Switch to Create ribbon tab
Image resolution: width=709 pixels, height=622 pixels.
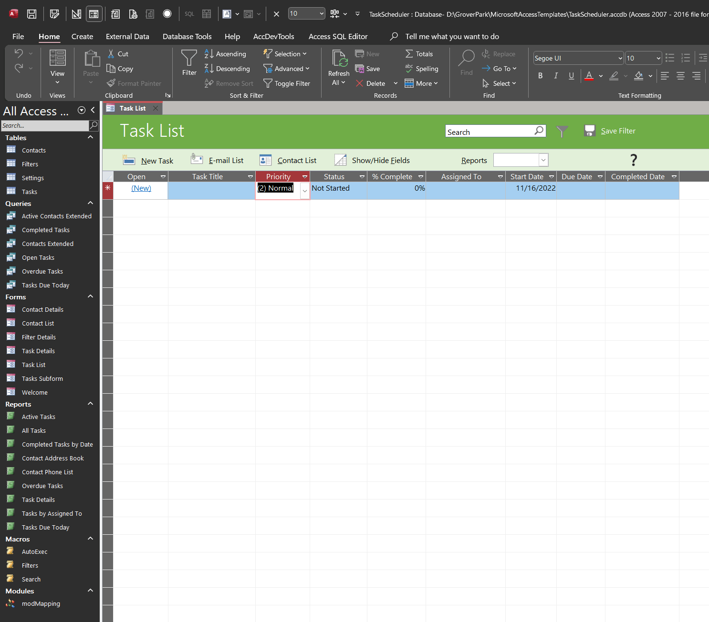point(82,36)
